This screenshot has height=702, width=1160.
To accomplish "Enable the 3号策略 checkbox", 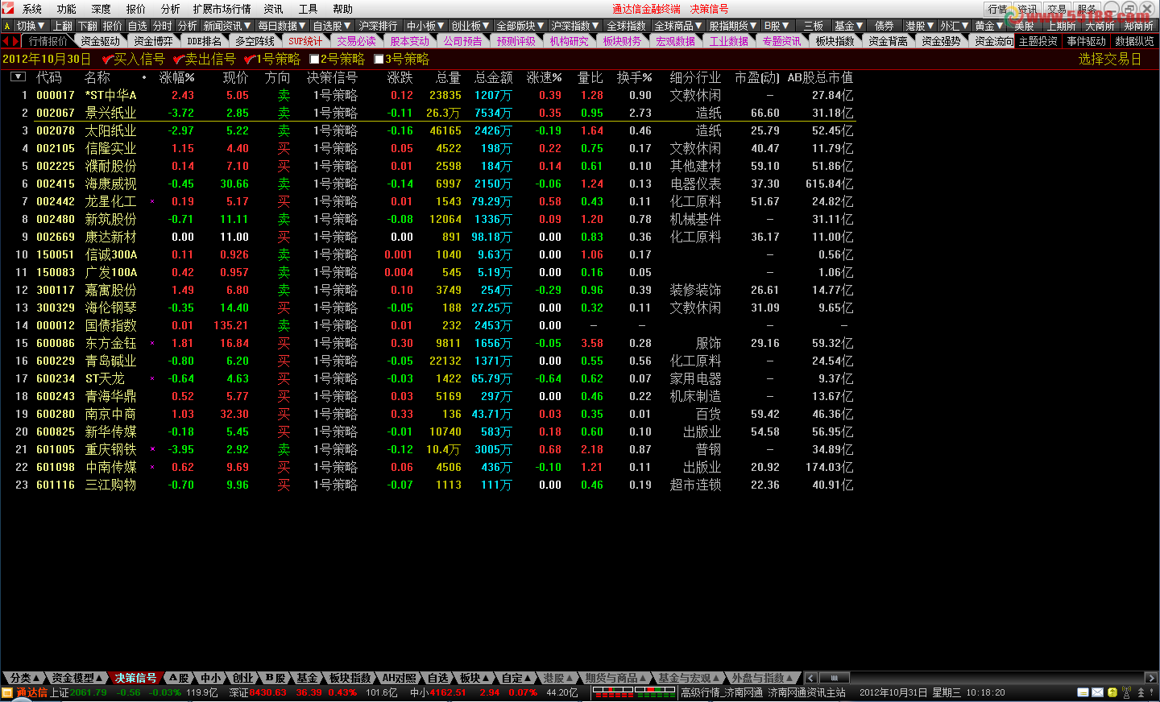I will point(379,60).
